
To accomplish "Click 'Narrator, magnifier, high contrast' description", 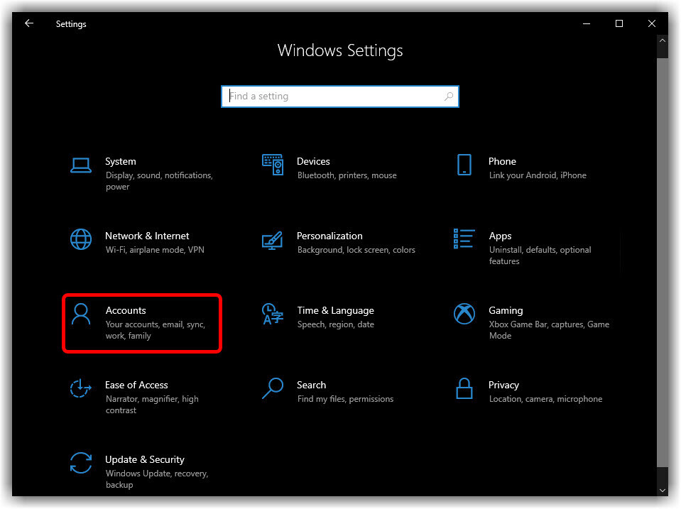I will pos(152,405).
